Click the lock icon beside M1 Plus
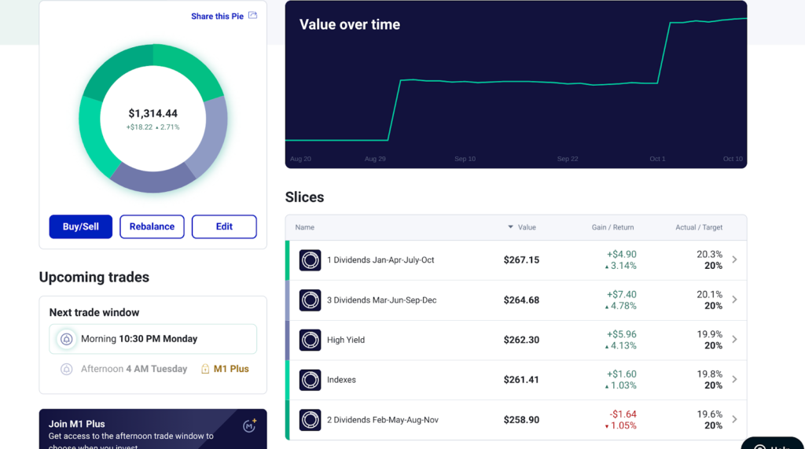This screenshot has height=449, width=805. [205, 369]
